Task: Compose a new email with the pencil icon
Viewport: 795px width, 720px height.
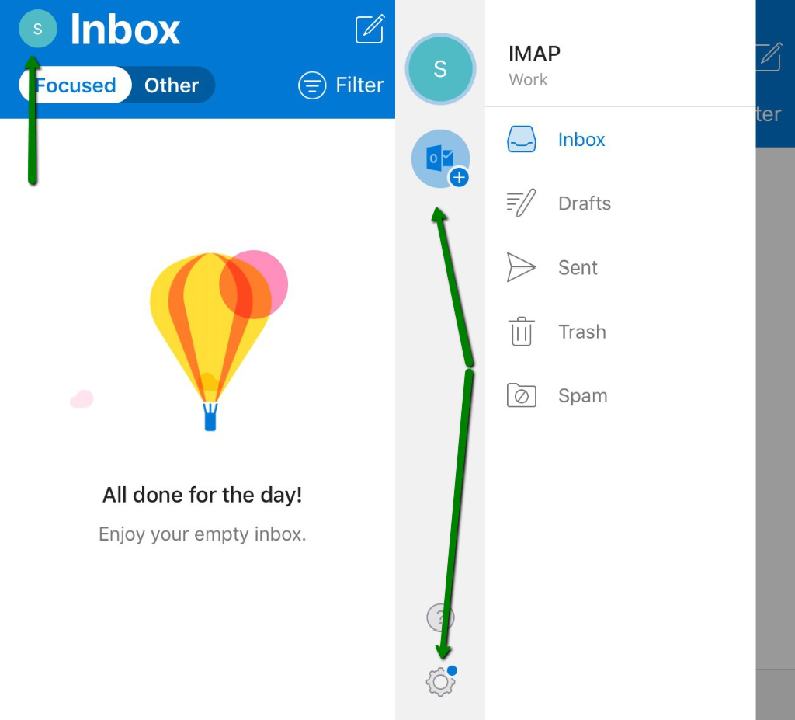Action: point(370,29)
